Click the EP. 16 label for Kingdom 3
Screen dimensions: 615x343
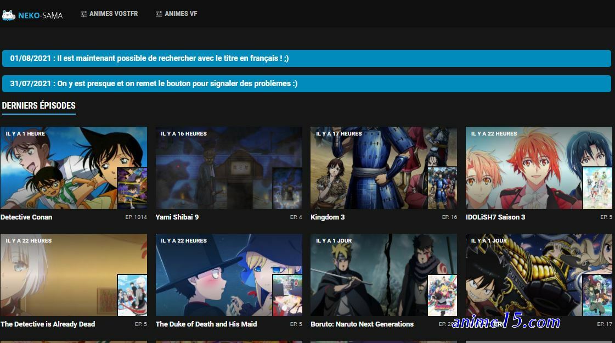click(x=449, y=217)
